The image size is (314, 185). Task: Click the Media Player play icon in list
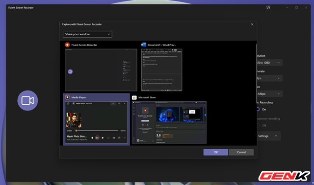pos(67,97)
